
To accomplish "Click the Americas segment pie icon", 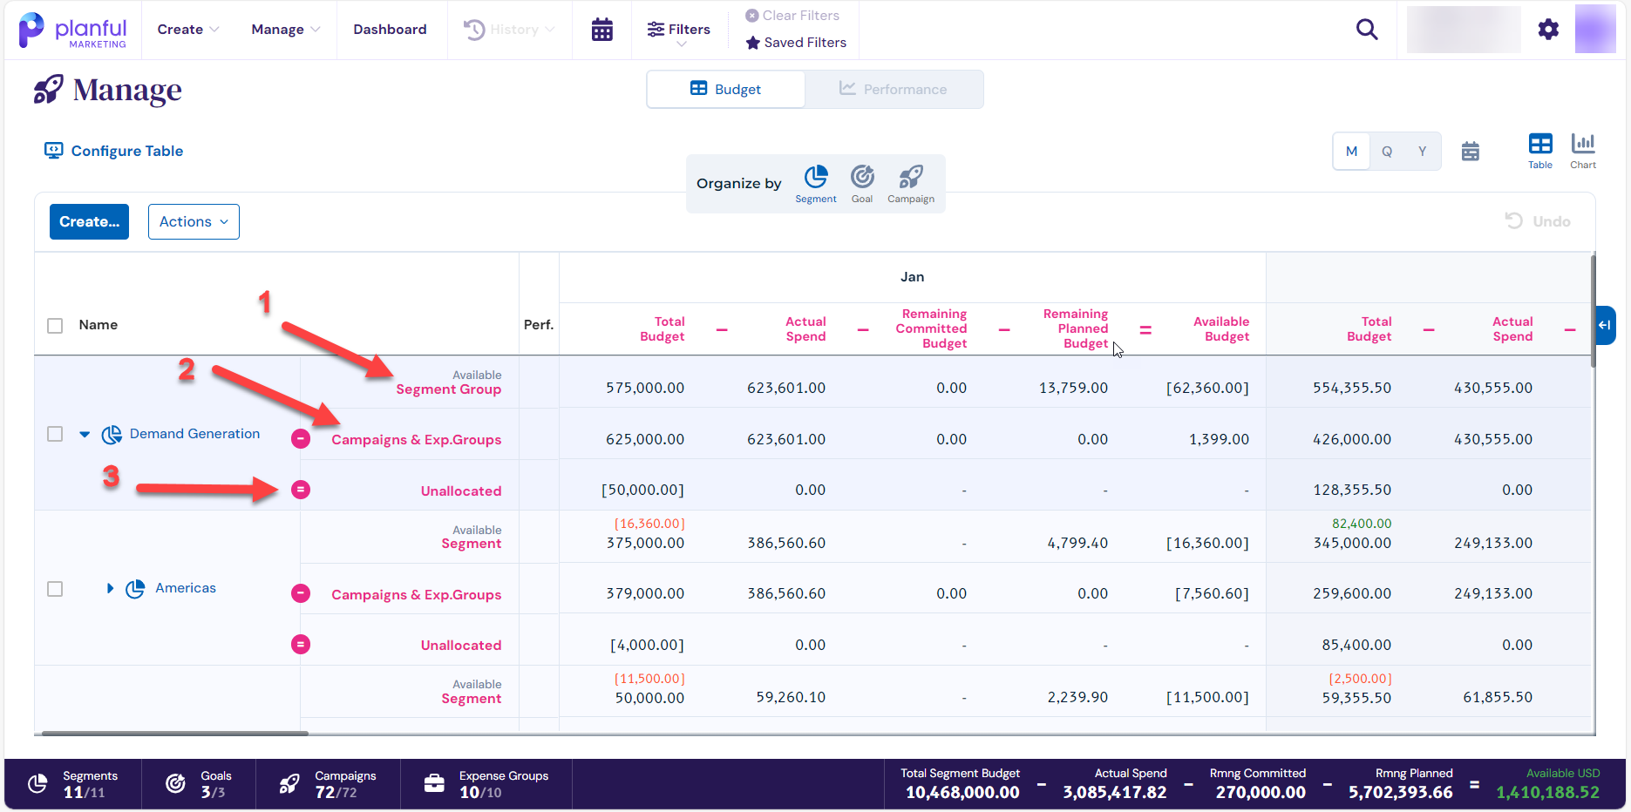I will (135, 589).
